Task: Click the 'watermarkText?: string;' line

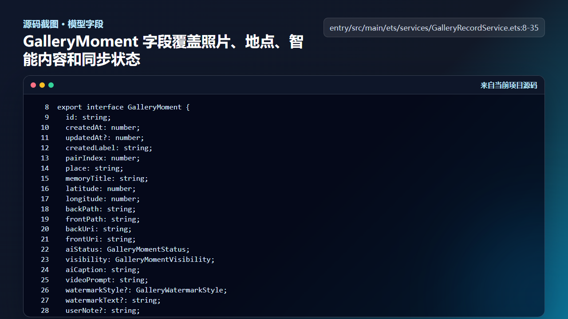Action: [113, 300]
